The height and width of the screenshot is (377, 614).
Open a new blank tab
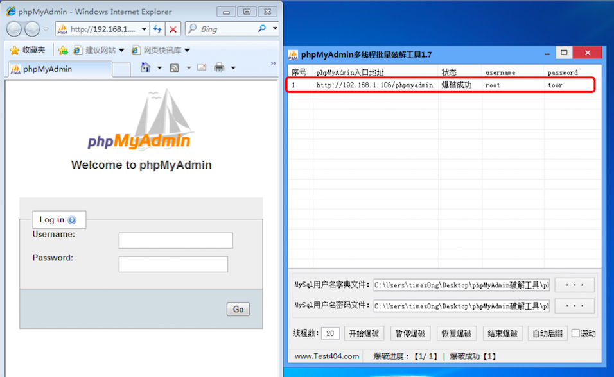click(x=121, y=70)
